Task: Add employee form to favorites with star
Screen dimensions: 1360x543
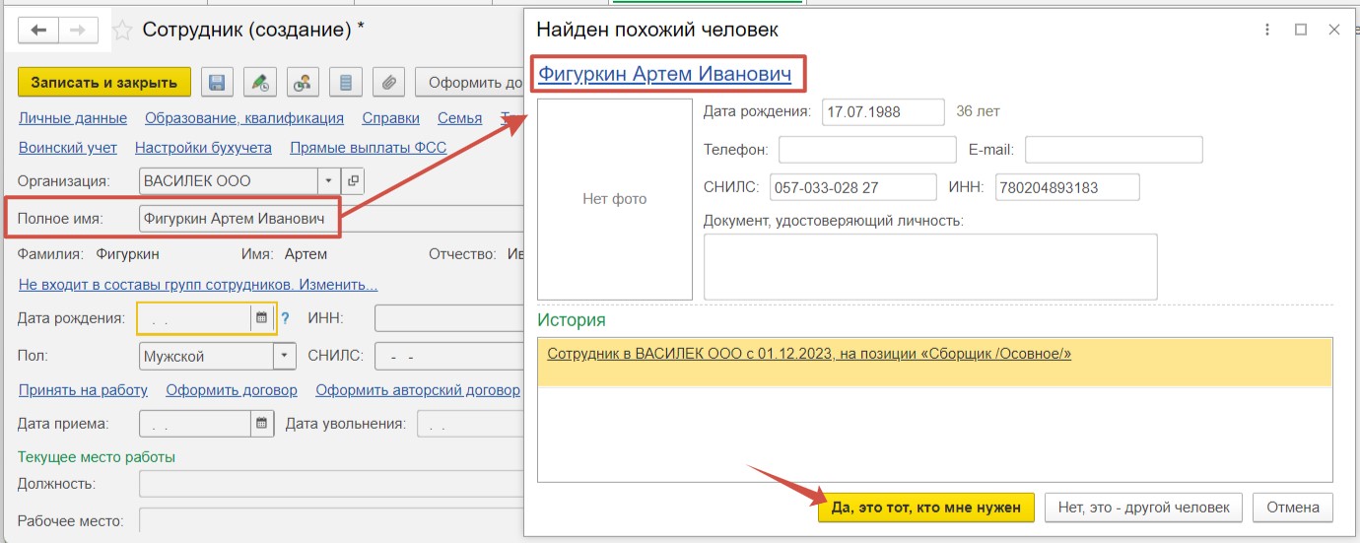Action: [121, 31]
